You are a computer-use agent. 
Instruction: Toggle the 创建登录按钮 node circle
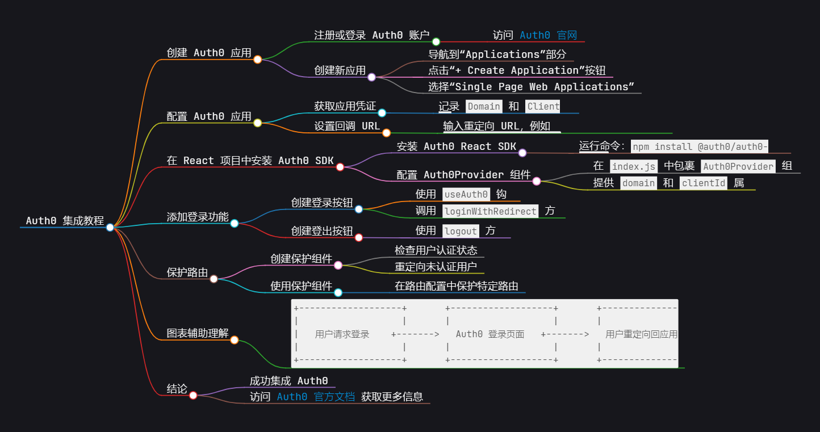(358, 209)
